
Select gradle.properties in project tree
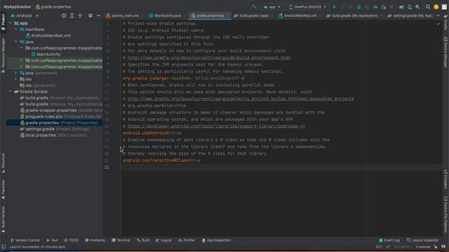point(59,123)
